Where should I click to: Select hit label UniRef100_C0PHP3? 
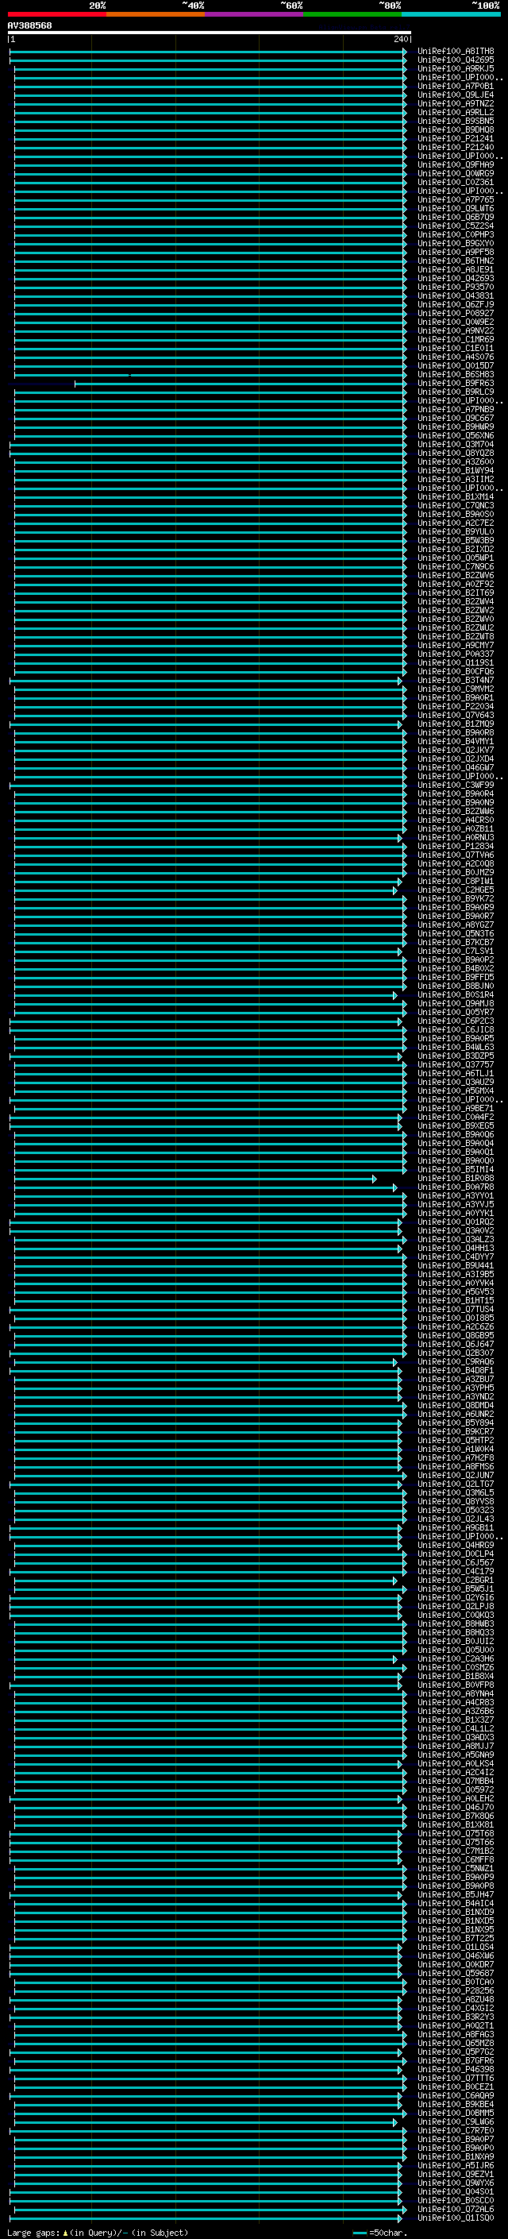(456, 234)
